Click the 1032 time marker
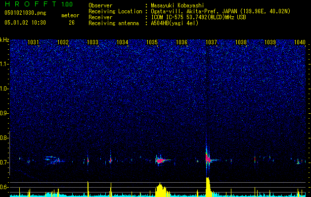 pos(63,42)
